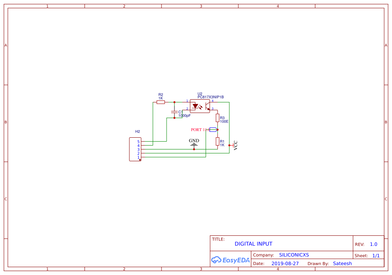Select the Date 2019-08-27 field
The image size is (392, 275).
285,263
